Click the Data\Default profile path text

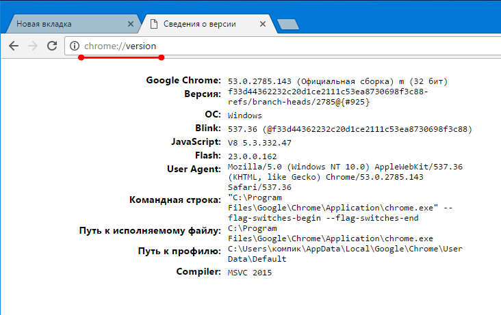(257, 259)
